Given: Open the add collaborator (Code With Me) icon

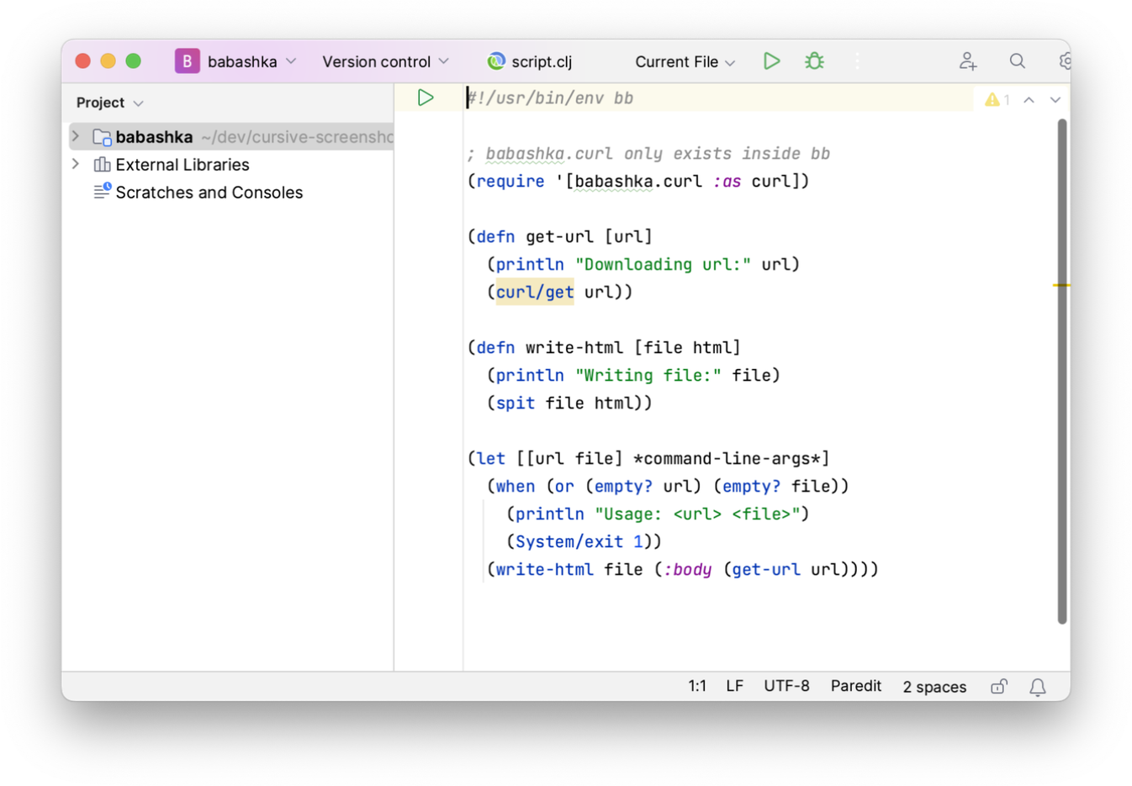Looking at the screenshot, I should click(968, 61).
